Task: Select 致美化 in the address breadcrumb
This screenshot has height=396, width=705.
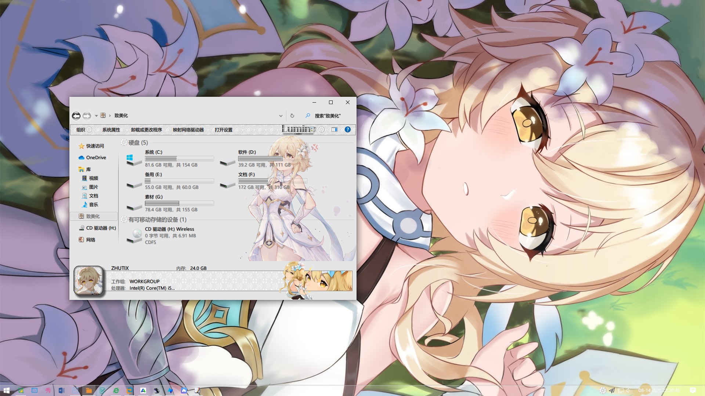Action: pos(121,115)
